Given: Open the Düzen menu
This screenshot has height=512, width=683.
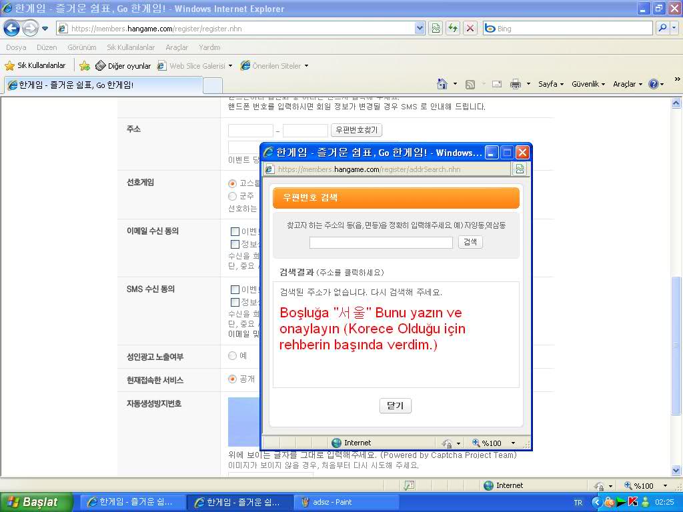Looking at the screenshot, I should [x=47, y=47].
